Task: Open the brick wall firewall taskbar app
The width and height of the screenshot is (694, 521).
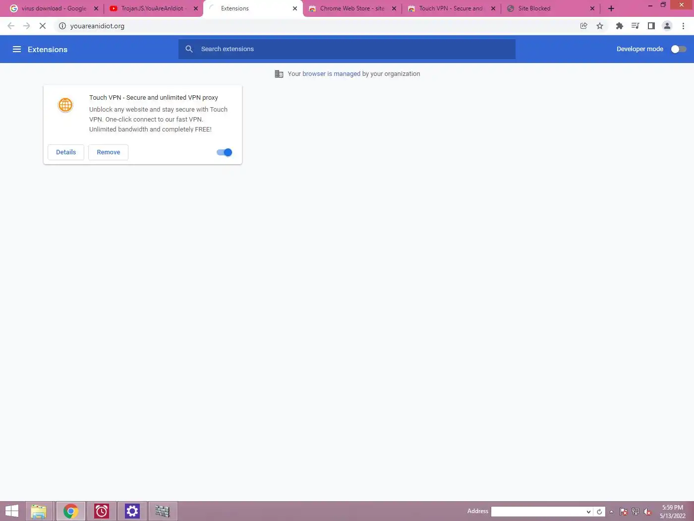Action: [163, 511]
